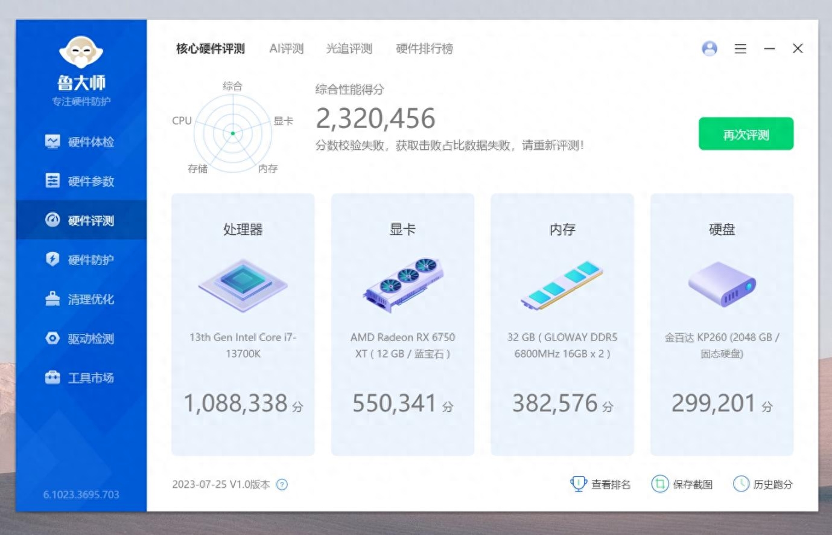Screen dimensions: 832x535
Task: Click the 查看排名 trophy icon
Action: 578,484
